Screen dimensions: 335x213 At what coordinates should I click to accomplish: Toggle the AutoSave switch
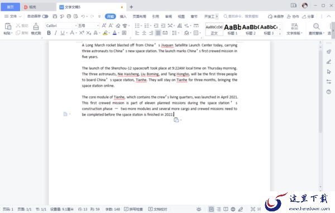tap(45, 16)
